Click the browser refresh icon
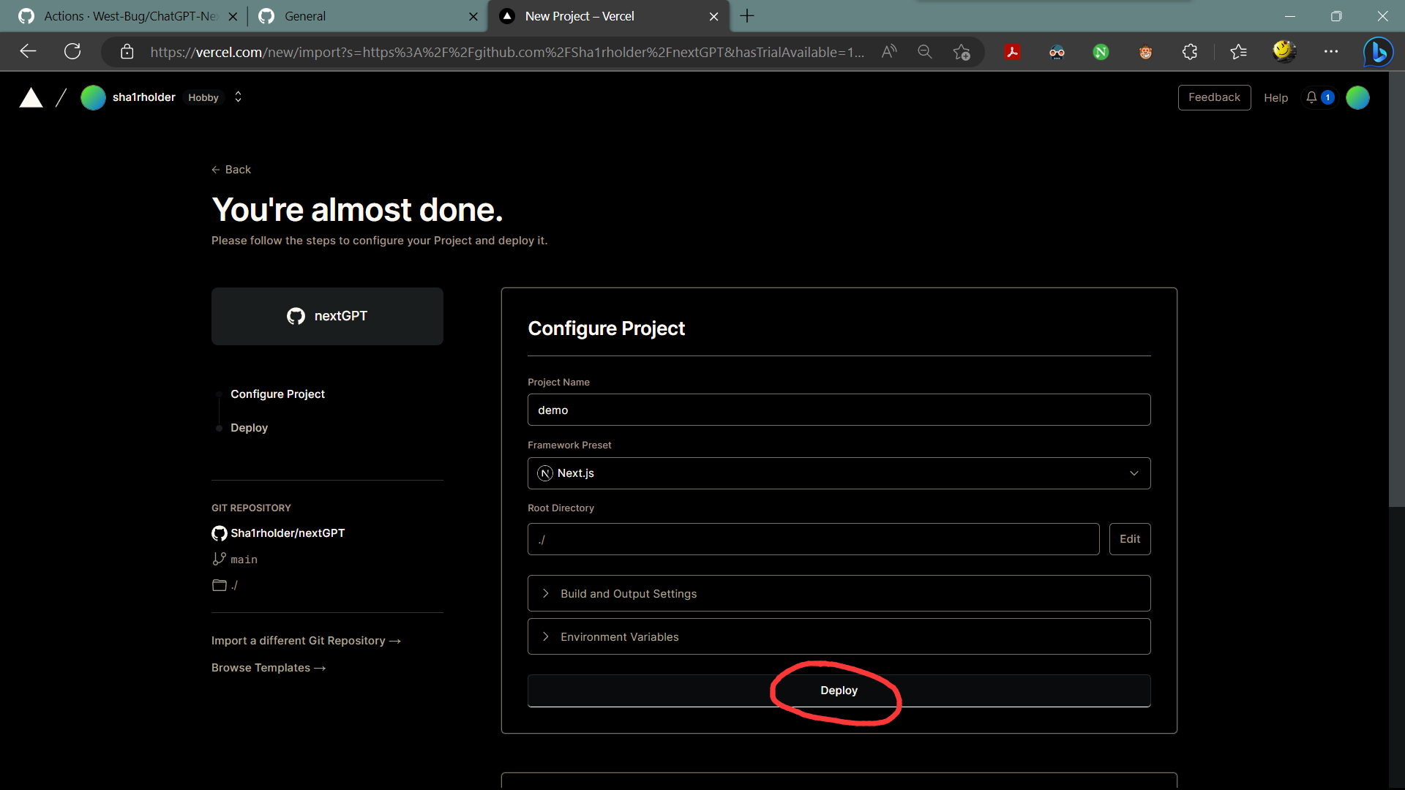Viewport: 1405px width, 790px height. [72, 51]
